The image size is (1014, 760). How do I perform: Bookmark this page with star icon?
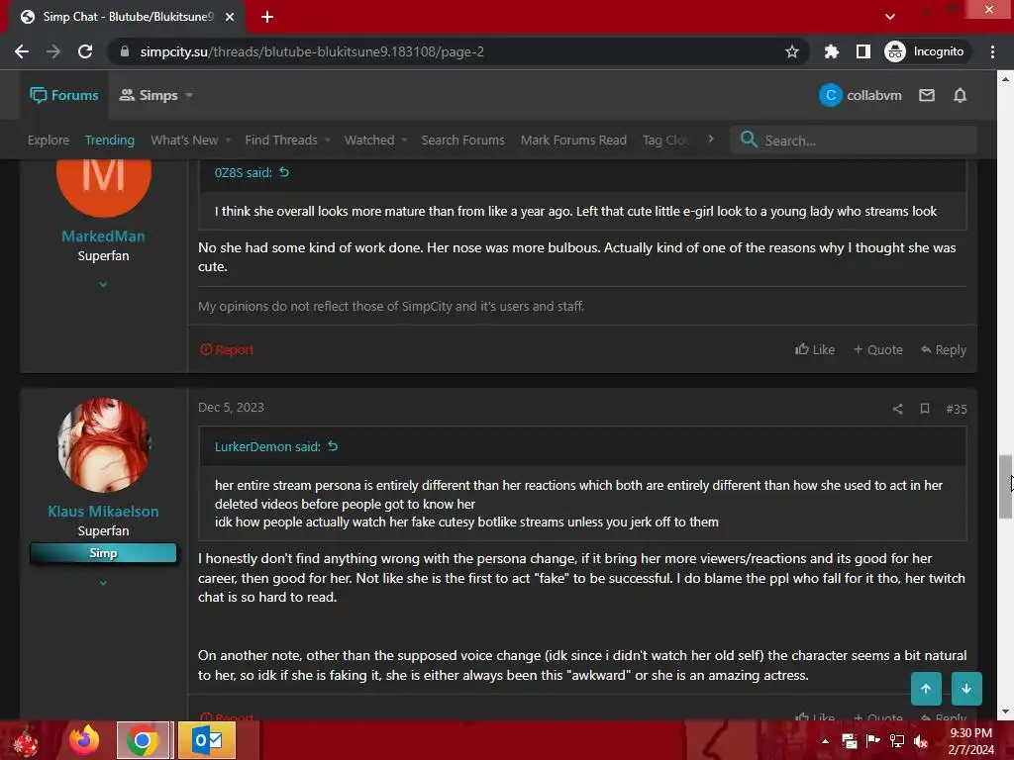click(x=791, y=51)
